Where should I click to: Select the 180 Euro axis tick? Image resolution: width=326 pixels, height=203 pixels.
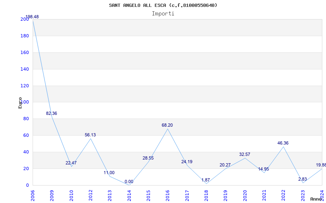(24, 36)
